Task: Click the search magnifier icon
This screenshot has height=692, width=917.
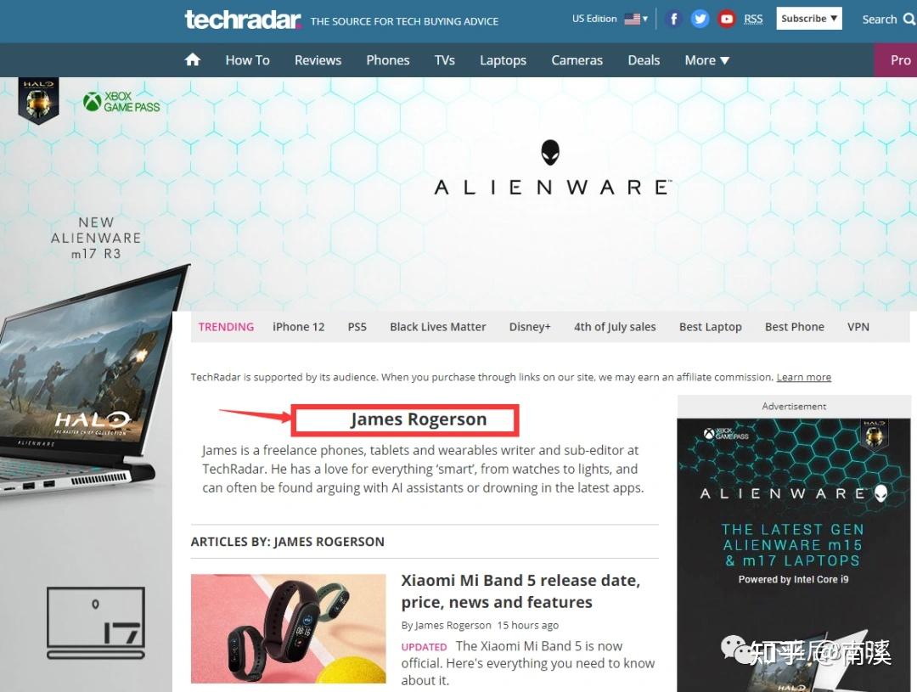Action: pos(909,19)
